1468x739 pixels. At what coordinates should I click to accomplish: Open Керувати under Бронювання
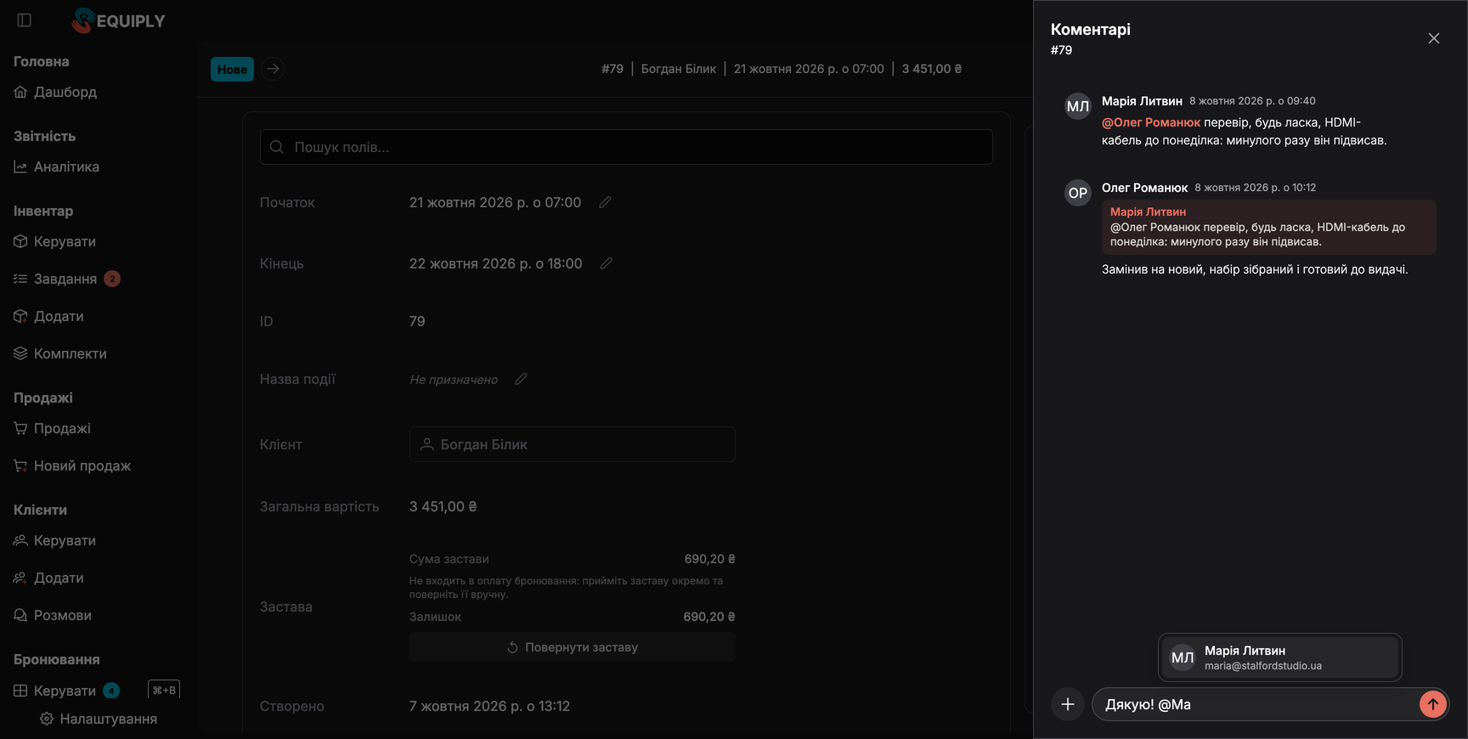(x=66, y=691)
